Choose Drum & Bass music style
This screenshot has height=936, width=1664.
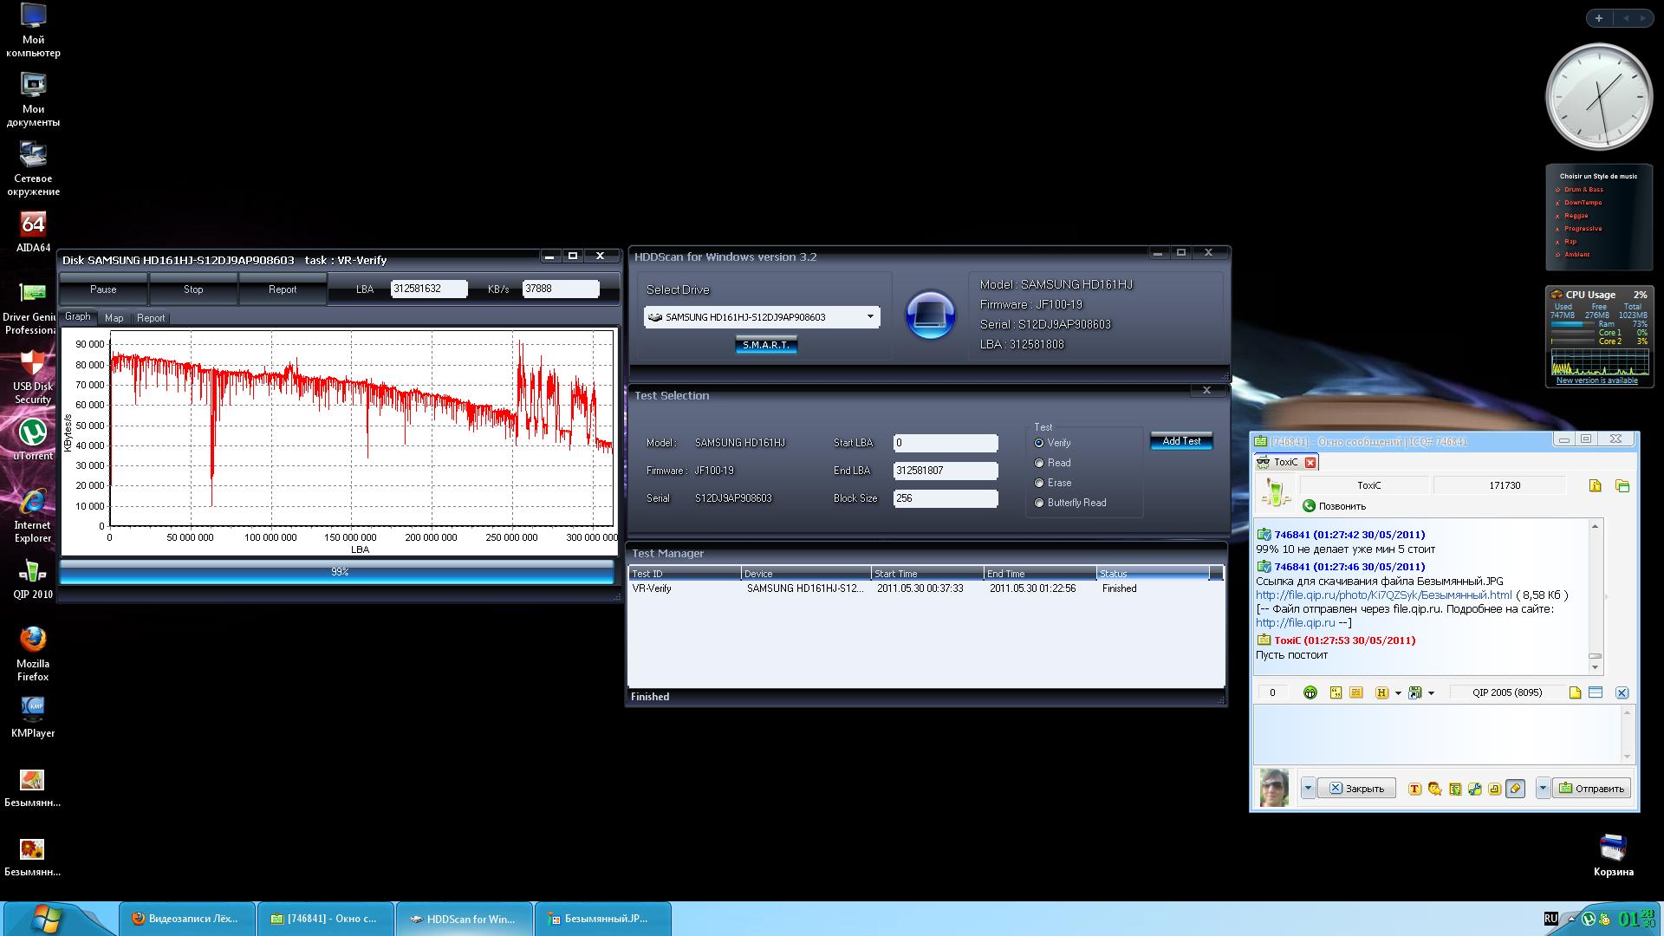(1583, 190)
